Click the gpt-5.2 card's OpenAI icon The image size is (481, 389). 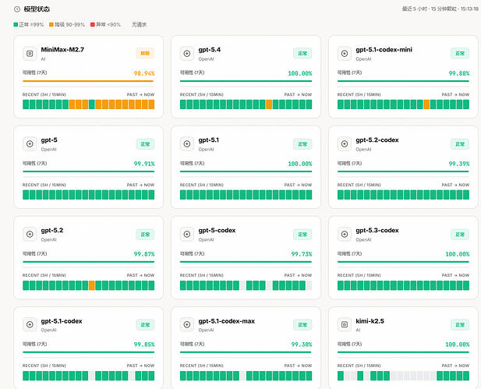tap(30, 235)
